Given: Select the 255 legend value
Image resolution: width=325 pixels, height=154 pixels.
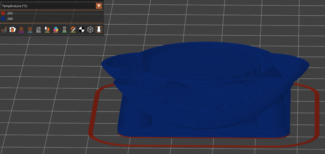Looking at the screenshot, I should click(10, 13).
